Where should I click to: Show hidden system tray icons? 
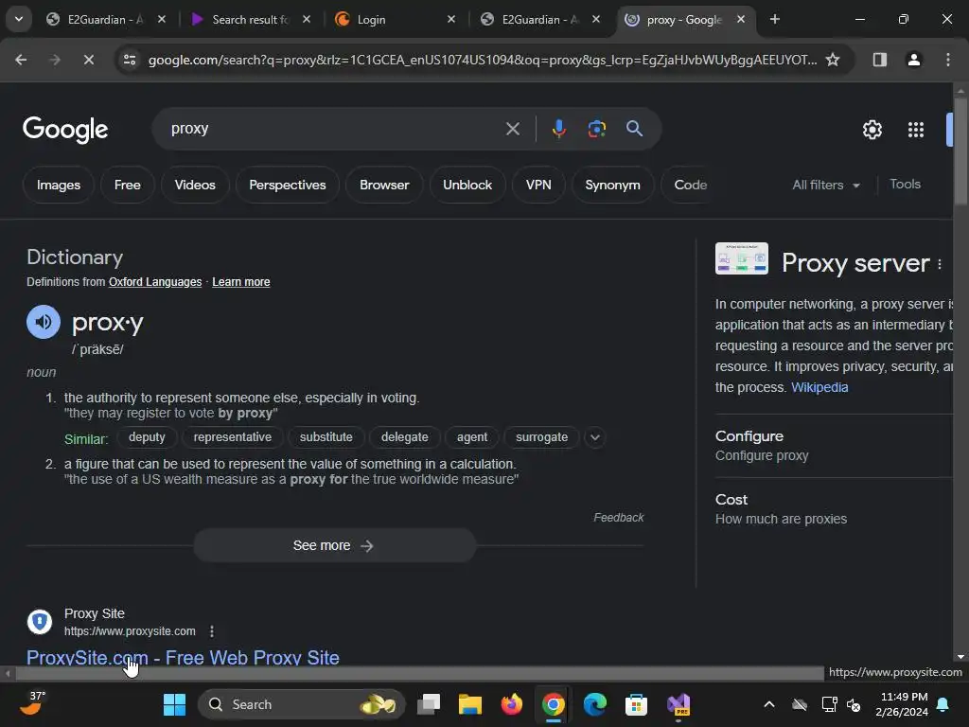pyautogui.click(x=768, y=704)
